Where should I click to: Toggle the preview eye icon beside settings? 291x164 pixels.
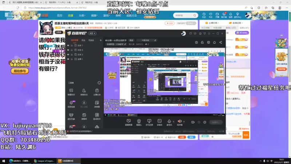(x=199, y=122)
